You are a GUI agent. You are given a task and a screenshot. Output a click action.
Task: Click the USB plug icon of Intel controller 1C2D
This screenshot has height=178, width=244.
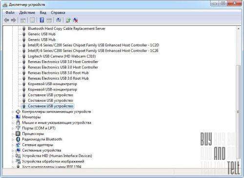coord(24,45)
